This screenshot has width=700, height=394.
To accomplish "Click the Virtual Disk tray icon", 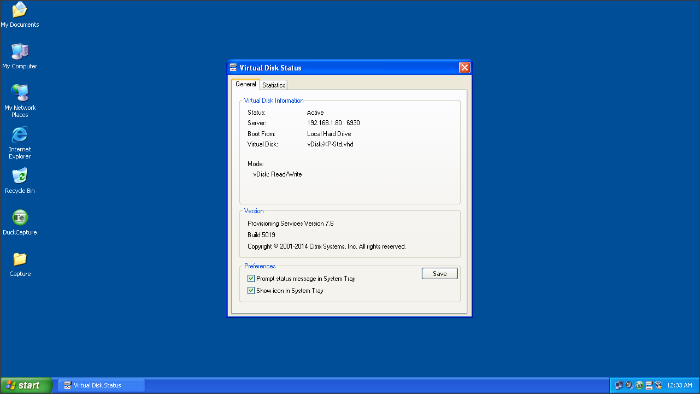I will (649, 385).
